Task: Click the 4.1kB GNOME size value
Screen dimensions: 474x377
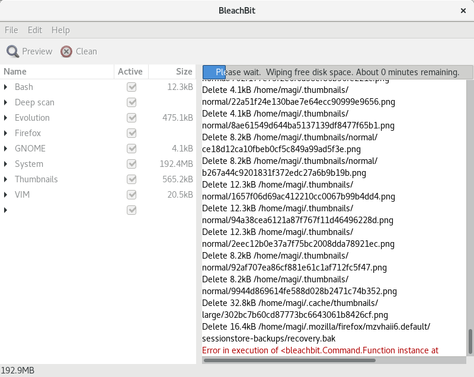Action: pos(182,149)
